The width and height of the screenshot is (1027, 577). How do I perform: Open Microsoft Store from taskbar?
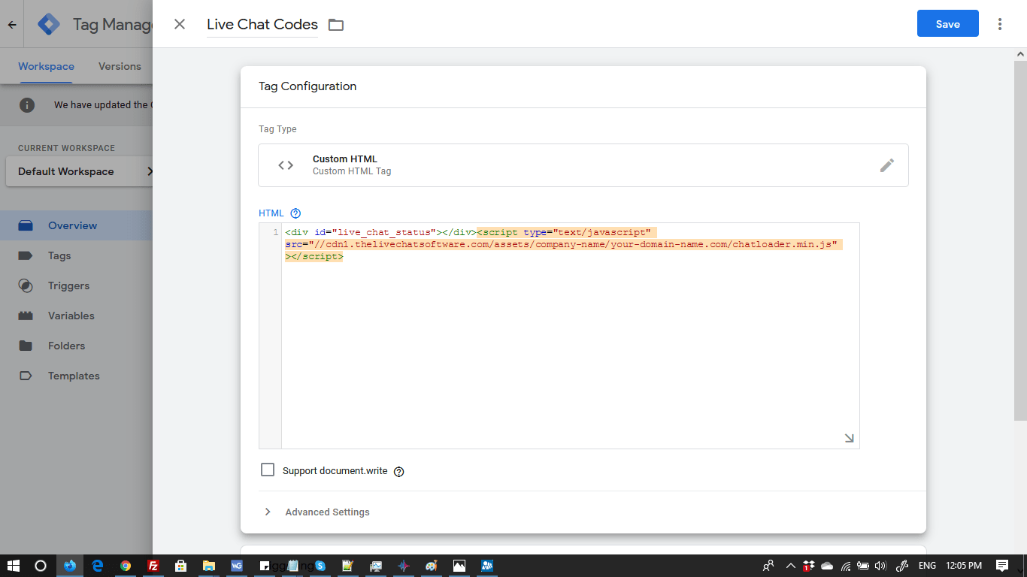click(x=181, y=566)
